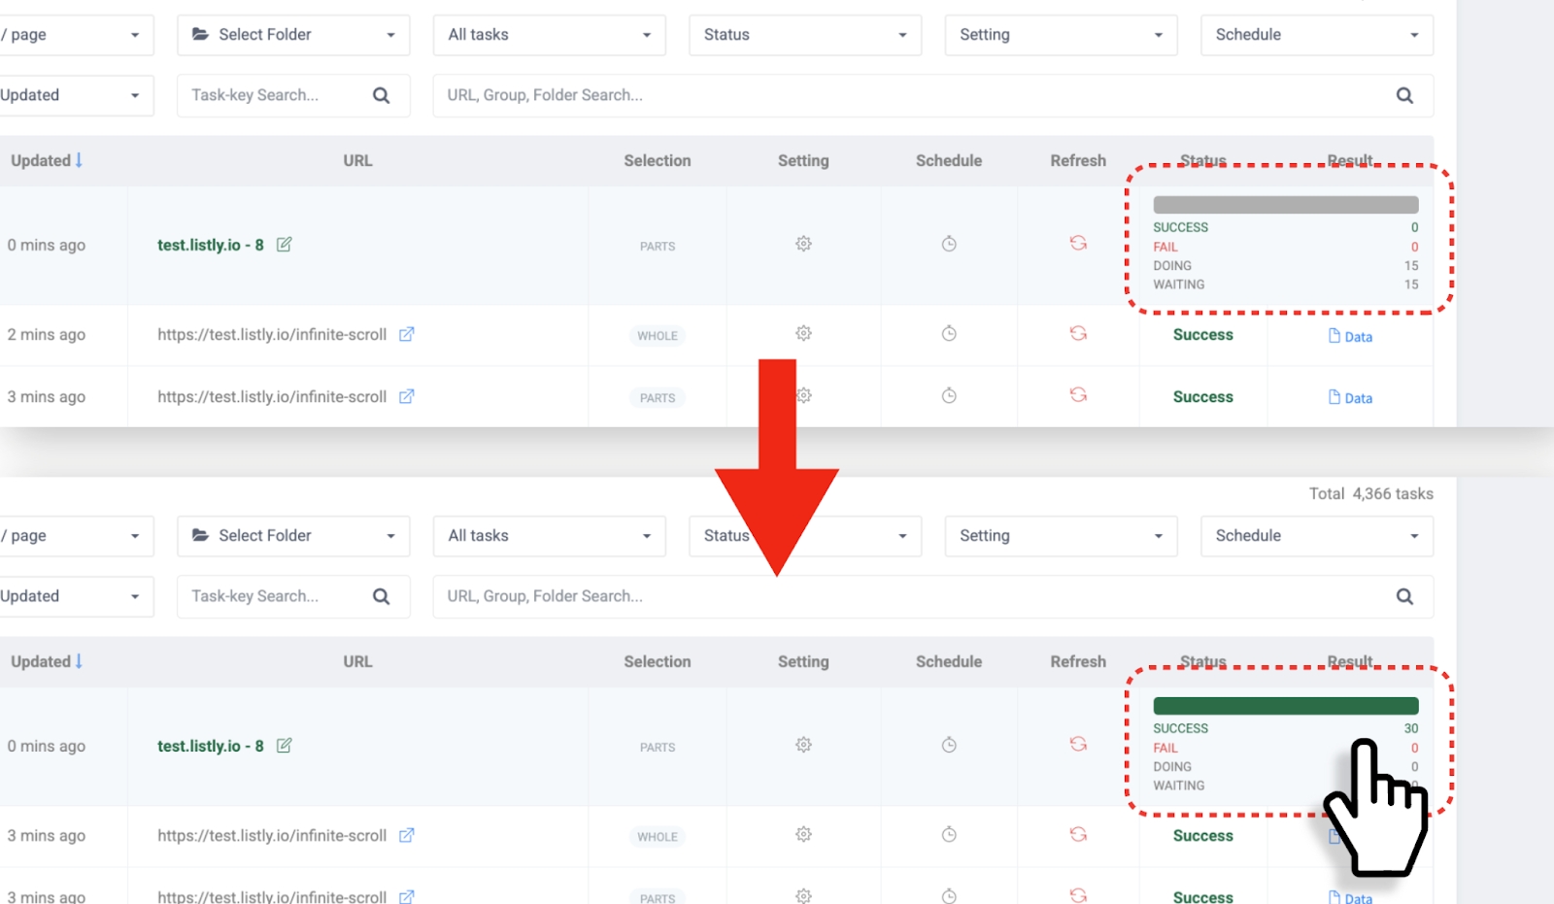Open settings gear in the 2 mins ago row
This screenshot has height=904, width=1554.
[803, 333]
